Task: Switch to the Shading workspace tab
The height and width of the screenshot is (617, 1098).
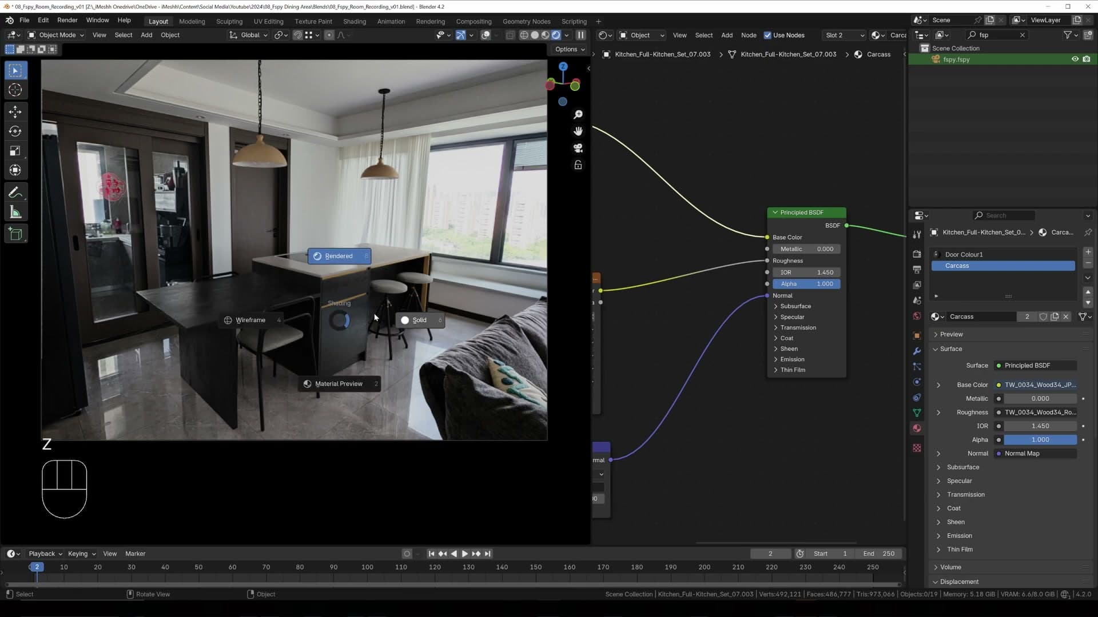Action: (355, 21)
